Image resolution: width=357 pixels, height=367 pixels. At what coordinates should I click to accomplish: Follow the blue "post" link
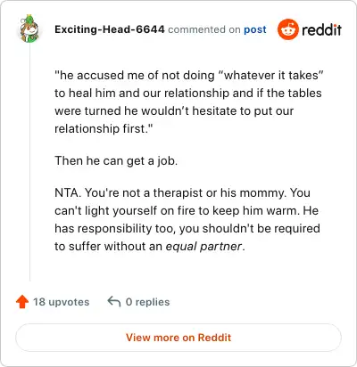[255, 29]
